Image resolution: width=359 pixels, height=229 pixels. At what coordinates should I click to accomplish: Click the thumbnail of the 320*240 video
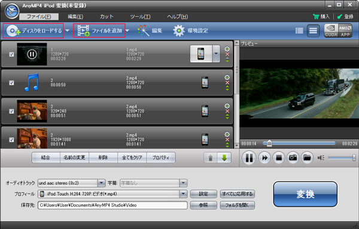(x=32, y=111)
